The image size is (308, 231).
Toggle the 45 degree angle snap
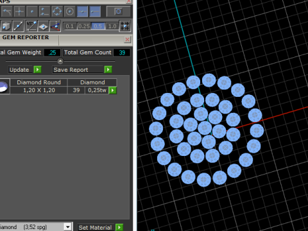(31, 26)
